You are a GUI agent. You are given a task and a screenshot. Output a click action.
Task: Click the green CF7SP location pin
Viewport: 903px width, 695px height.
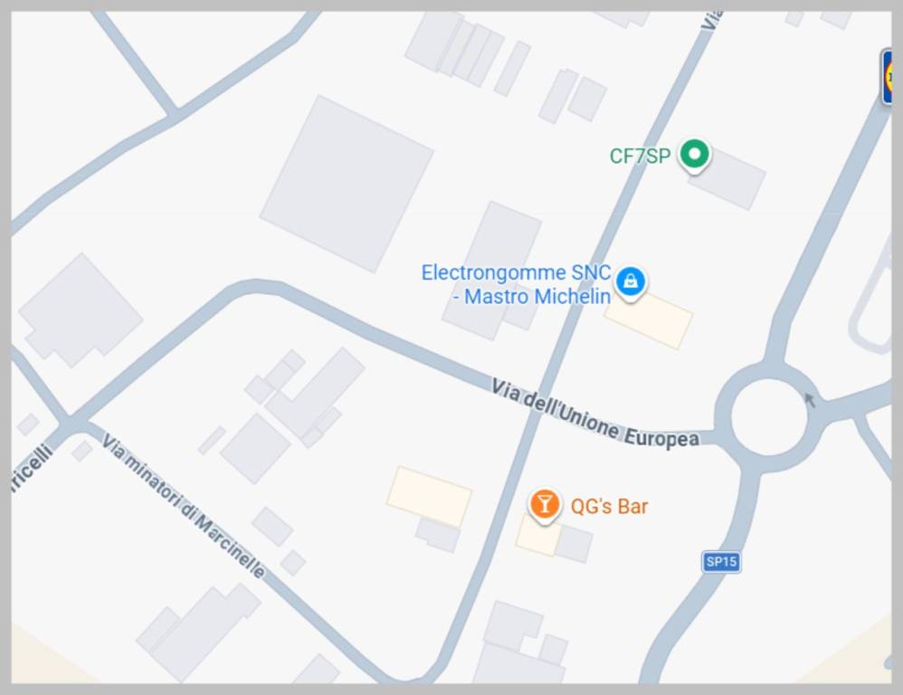[695, 156]
